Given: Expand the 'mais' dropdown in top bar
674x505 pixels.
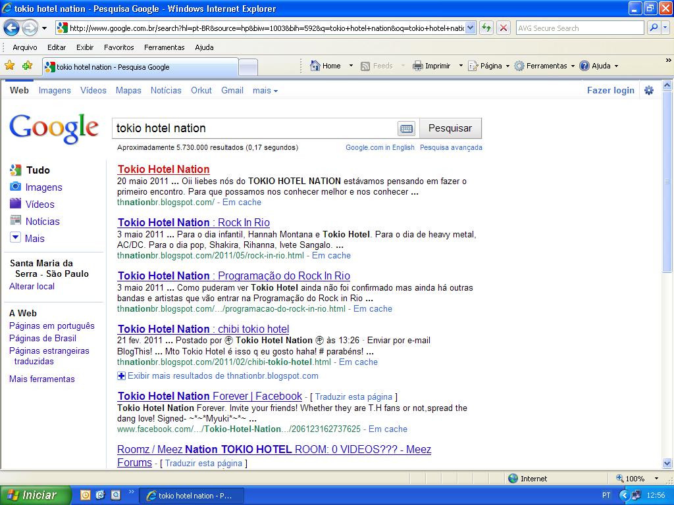Looking at the screenshot, I should pyautogui.click(x=265, y=90).
